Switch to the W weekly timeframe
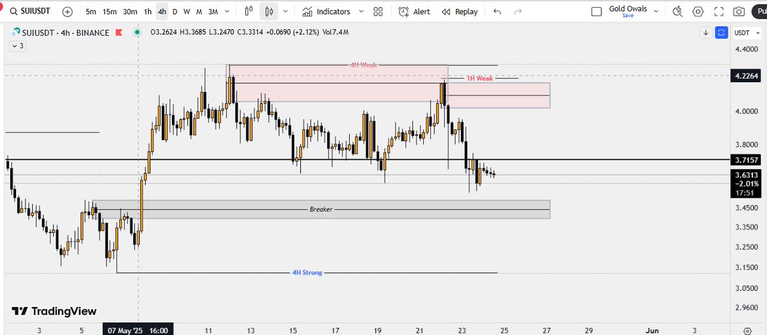The height and width of the screenshot is (335, 767). pos(187,11)
